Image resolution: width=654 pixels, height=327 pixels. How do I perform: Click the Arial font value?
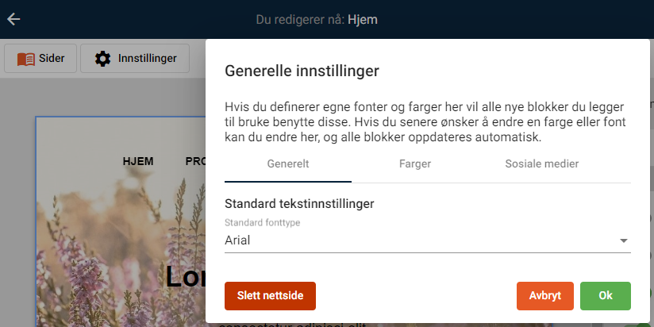click(x=238, y=240)
